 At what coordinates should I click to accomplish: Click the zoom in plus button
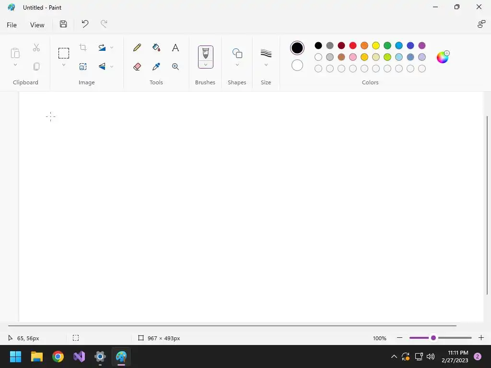tap(481, 338)
